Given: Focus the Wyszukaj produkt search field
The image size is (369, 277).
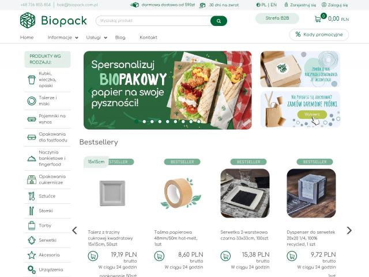Looking at the screenshot, I should pyautogui.click(x=153, y=21).
